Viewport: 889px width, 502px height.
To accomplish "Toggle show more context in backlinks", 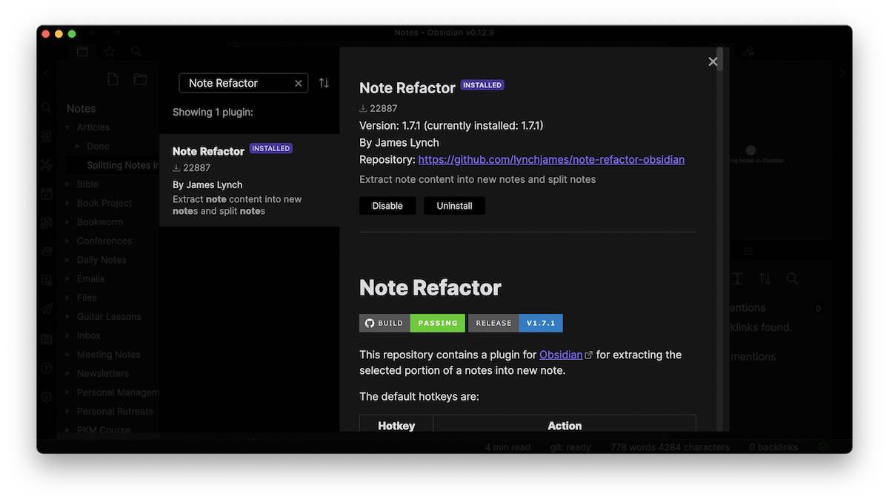I will [x=738, y=278].
